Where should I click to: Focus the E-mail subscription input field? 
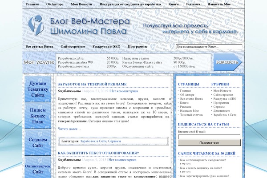click(x=209, y=137)
